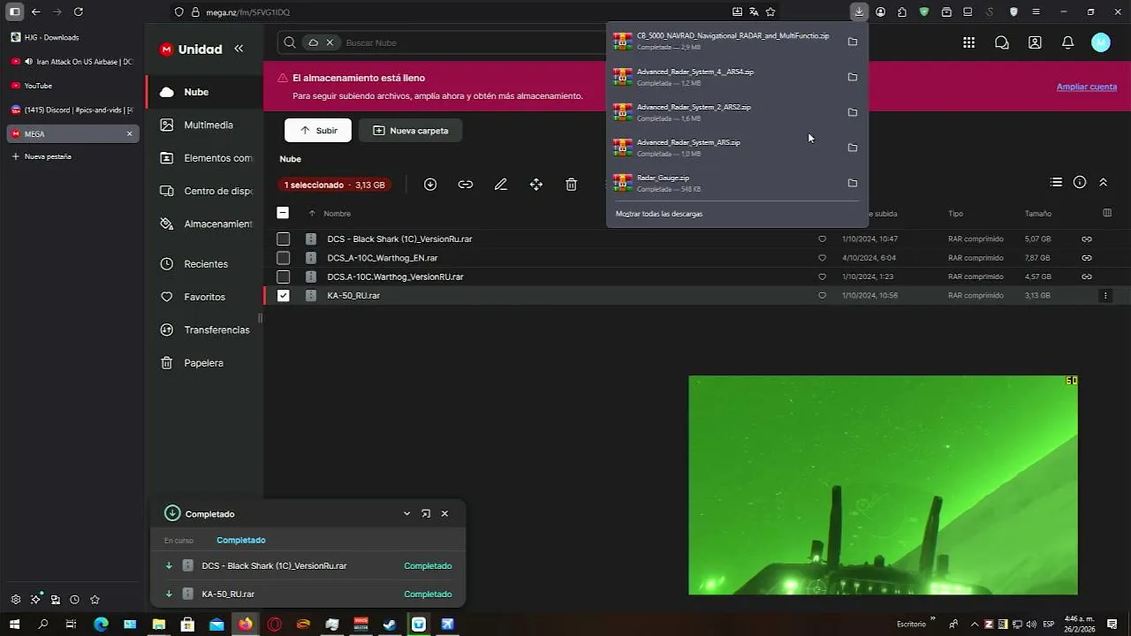Close the MEGA browser tab
The width and height of the screenshot is (1131, 636).
(129, 134)
